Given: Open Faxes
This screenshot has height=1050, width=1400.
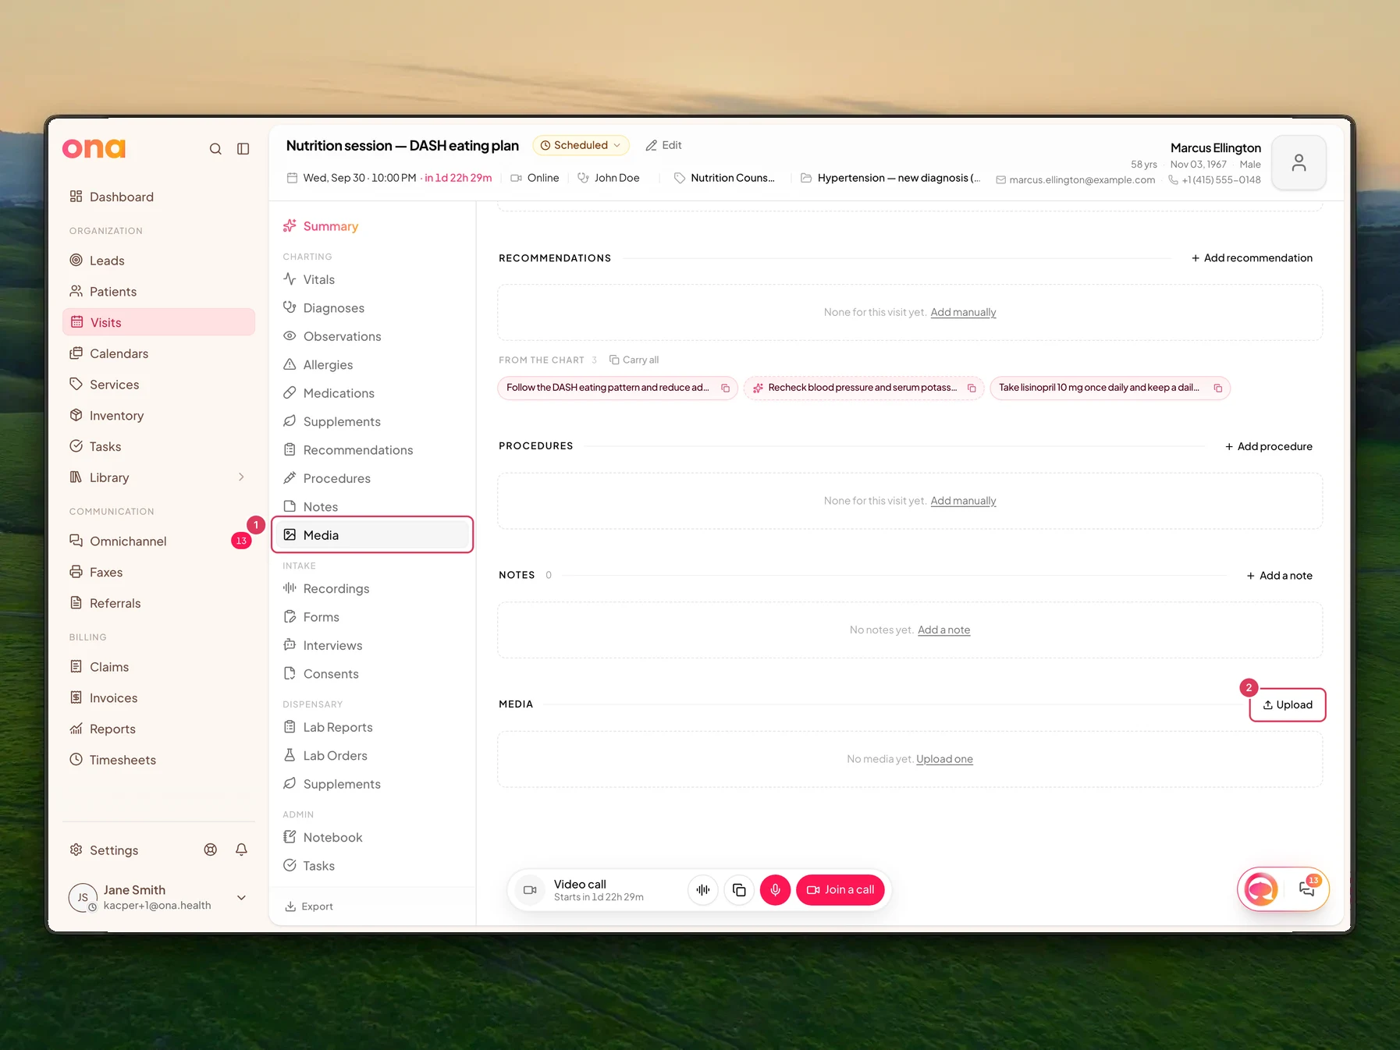Looking at the screenshot, I should [x=158, y=573].
